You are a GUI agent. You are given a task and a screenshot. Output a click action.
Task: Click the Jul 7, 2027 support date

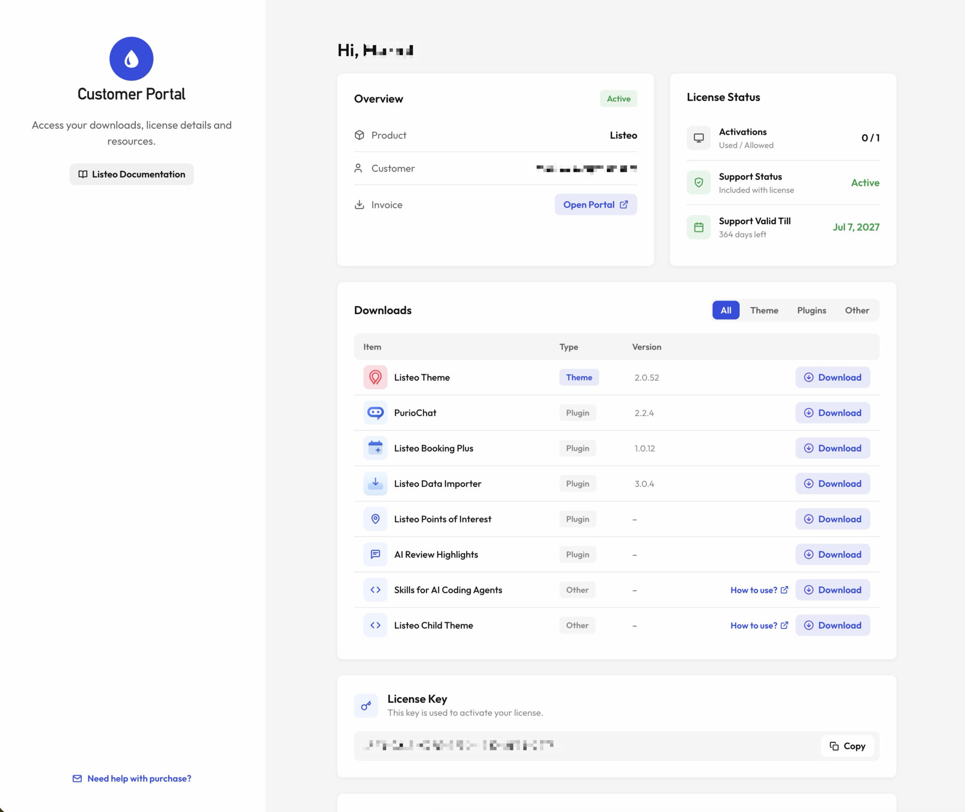click(856, 227)
